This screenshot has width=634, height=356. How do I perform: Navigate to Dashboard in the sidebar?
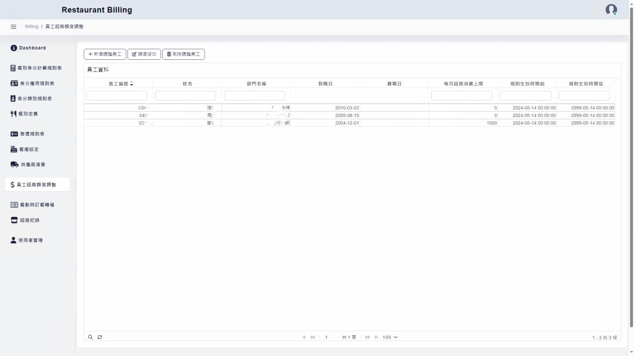coord(32,48)
